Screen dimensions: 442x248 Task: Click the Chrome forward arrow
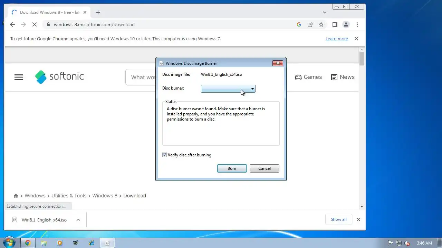pyautogui.click(x=23, y=24)
